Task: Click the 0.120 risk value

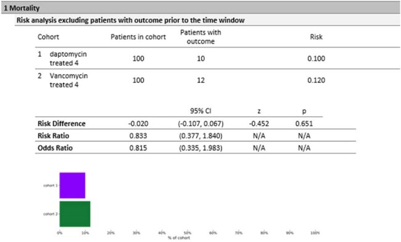Action: pos(316,80)
